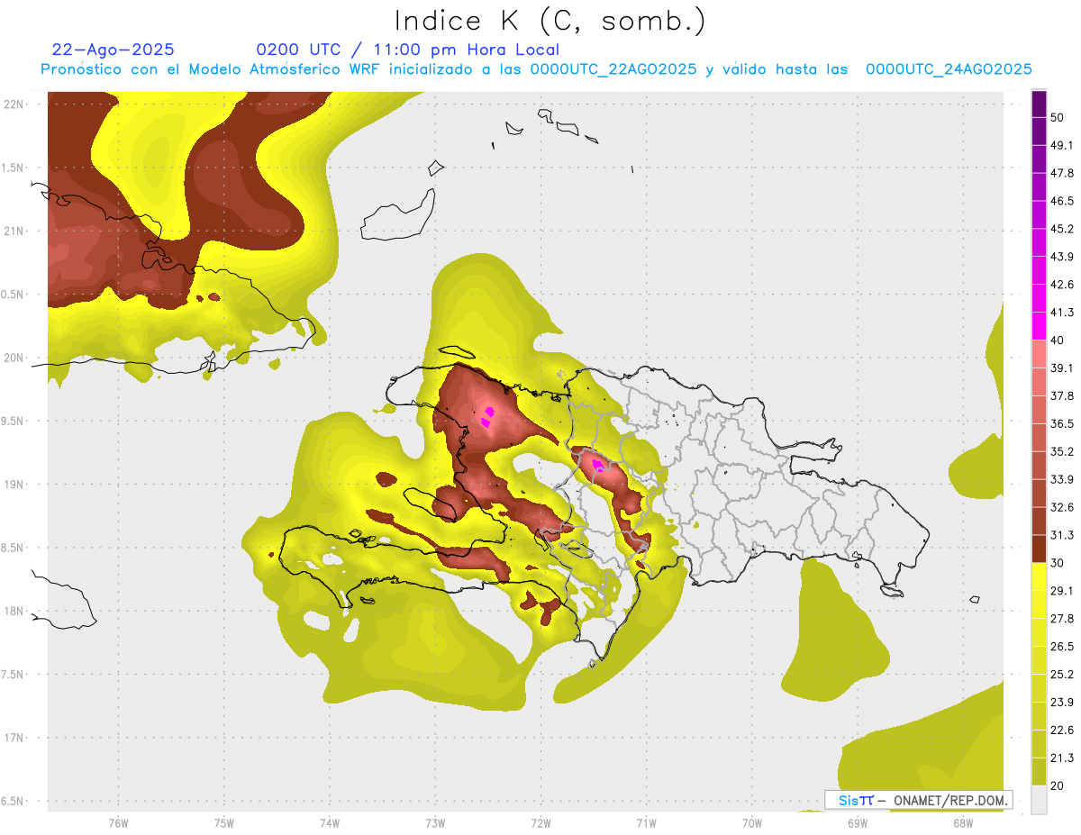Viewport: 1081px width, 835px height.
Task: Click the "17N" latitude axis label
Action: [x=15, y=738]
